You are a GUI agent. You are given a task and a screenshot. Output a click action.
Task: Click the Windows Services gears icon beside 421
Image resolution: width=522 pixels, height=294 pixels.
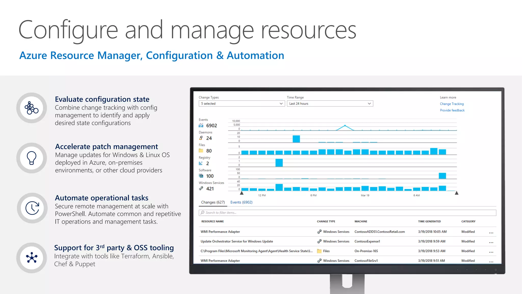(x=201, y=188)
